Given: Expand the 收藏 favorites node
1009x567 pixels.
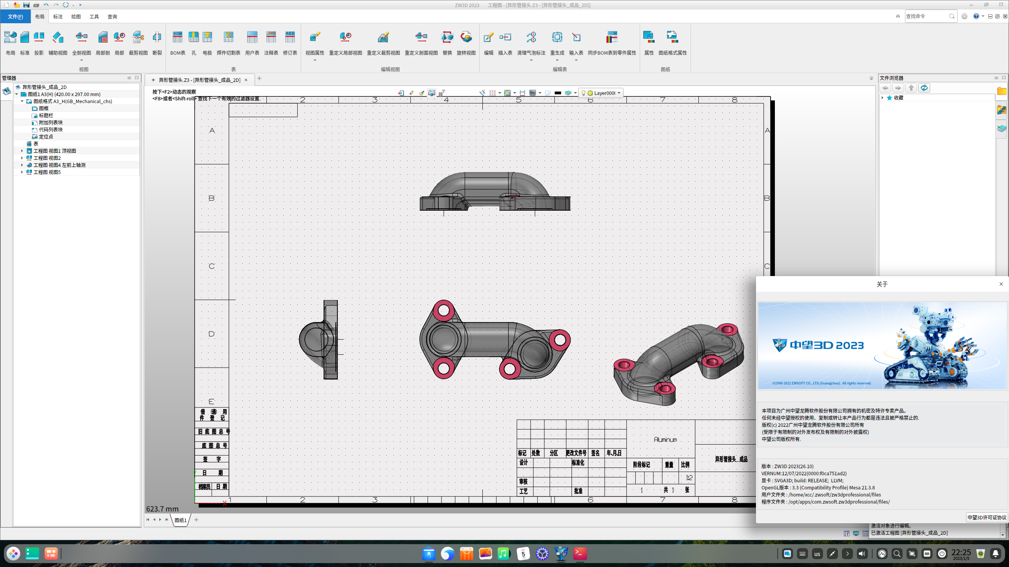Looking at the screenshot, I should click(882, 98).
